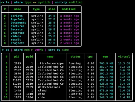Click the '1.5 TB' virtual value

[125, 94]
